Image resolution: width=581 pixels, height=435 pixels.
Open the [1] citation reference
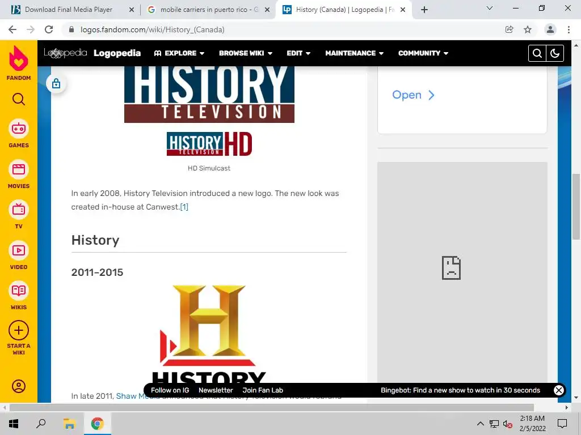click(x=184, y=207)
